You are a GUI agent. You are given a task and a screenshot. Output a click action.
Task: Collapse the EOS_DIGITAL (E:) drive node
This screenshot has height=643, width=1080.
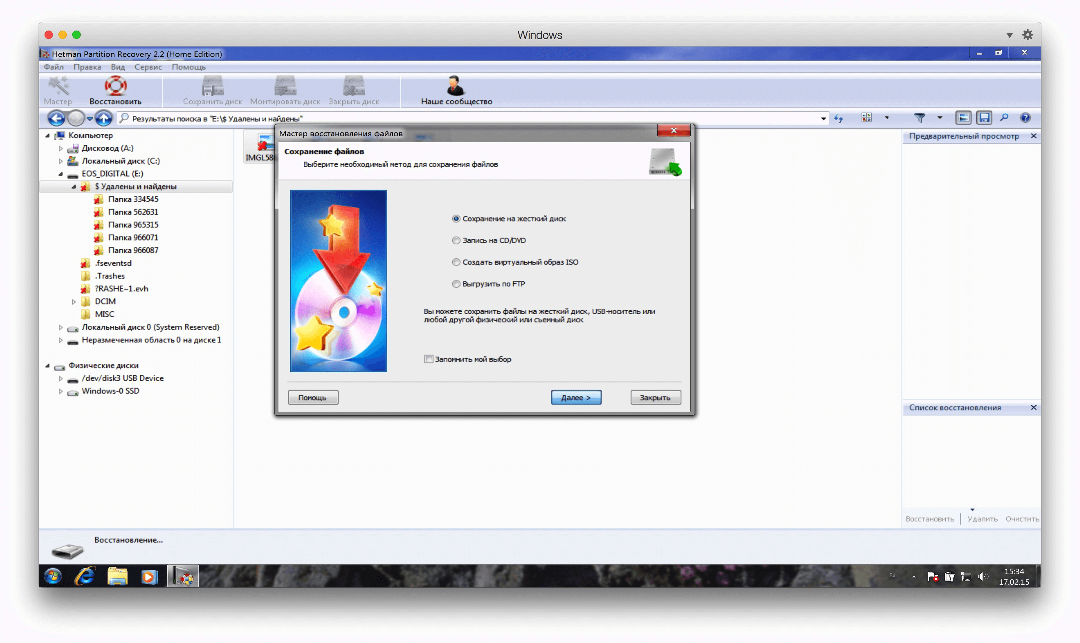[x=61, y=174]
